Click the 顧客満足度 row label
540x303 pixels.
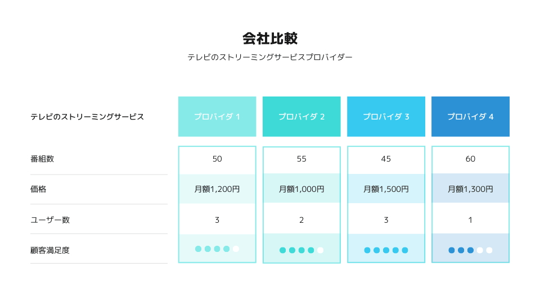50,250
